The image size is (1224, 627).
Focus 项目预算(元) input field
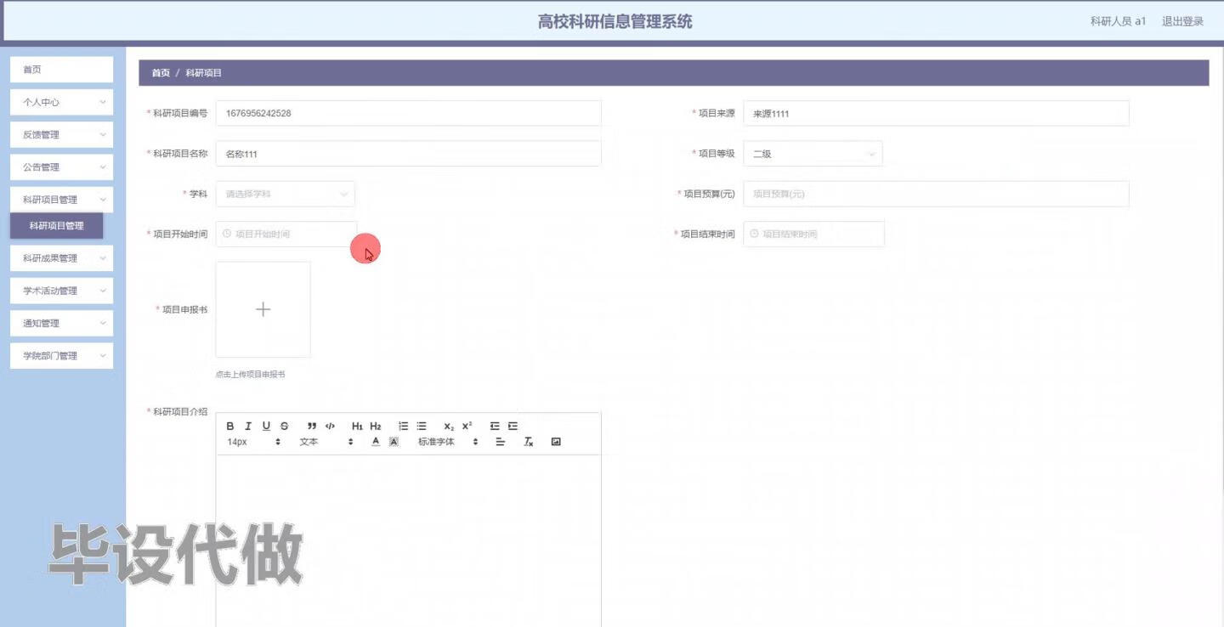point(936,194)
